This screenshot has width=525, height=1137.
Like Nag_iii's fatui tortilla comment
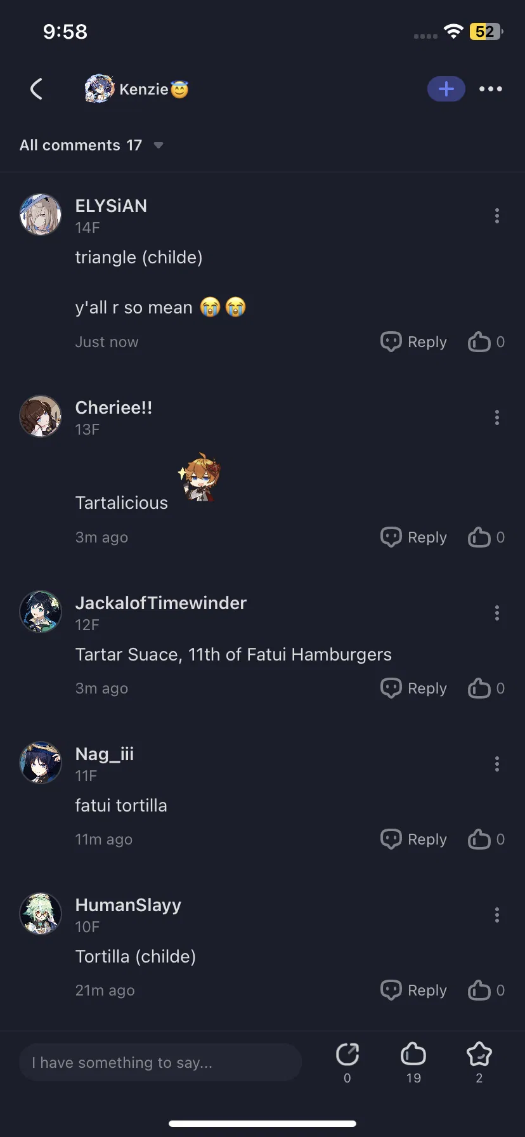[480, 839]
